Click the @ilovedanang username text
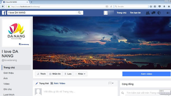171x96 pixels. click(9, 60)
